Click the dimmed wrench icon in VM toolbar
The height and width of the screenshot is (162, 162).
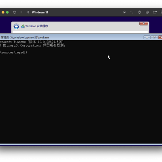click(x=132, y=12)
